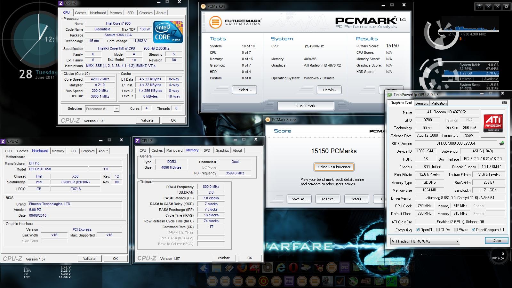Click the GPU Clock 790 MHz field
This screenshot has width=512, height=288.
(425, 206)
